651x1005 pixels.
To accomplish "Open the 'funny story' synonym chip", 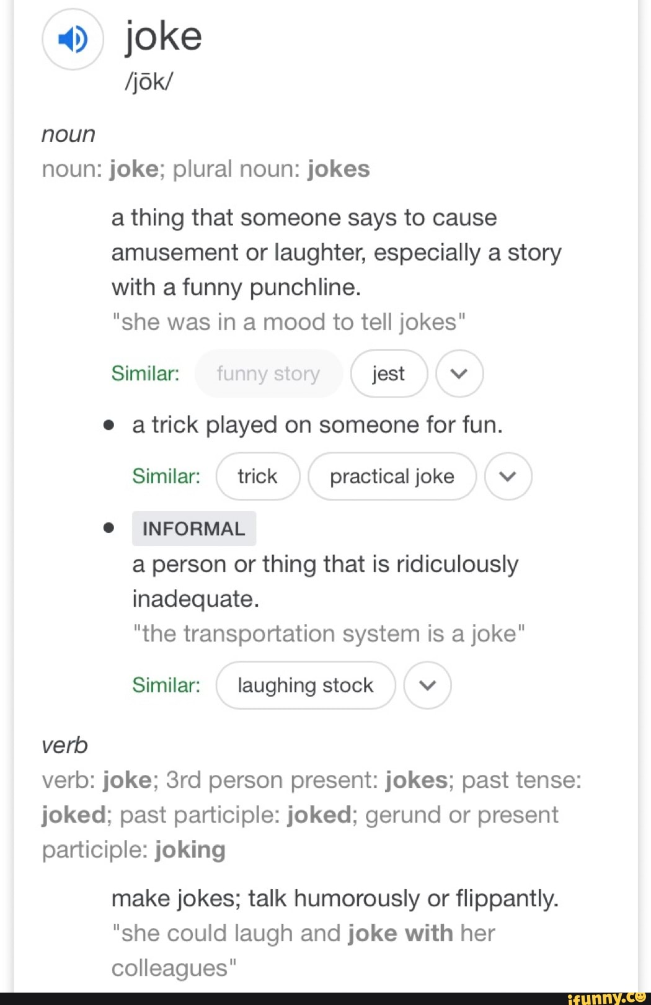I will tap(268, 373).
